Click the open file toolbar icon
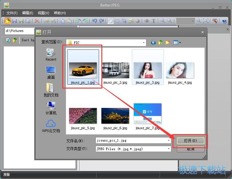This screenshot has width=232, height=179. pyautogui.click(x=8, y=21)
